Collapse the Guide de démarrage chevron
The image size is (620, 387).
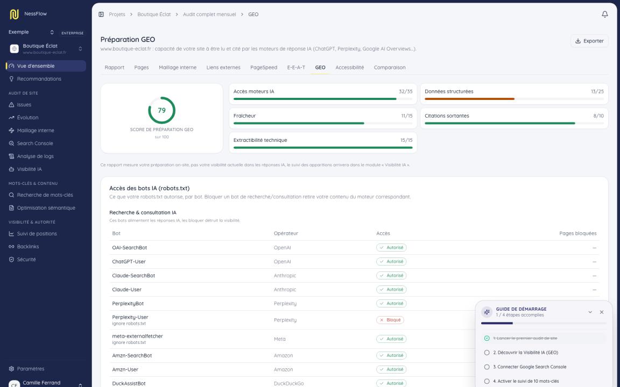(590, 312)
